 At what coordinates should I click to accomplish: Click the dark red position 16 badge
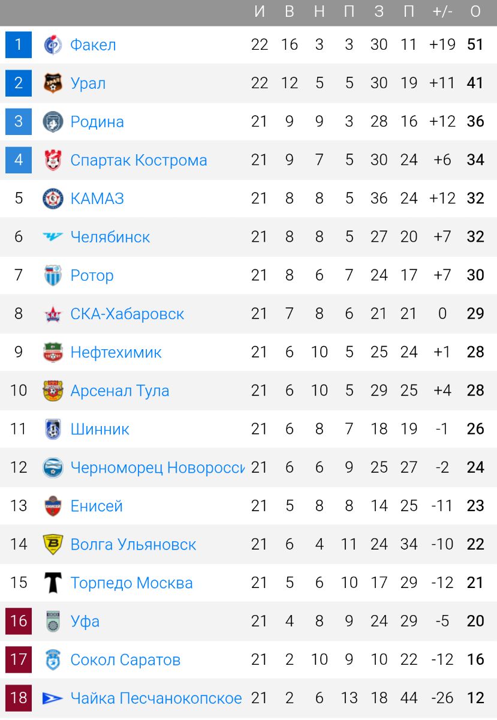tap(19, 621)
